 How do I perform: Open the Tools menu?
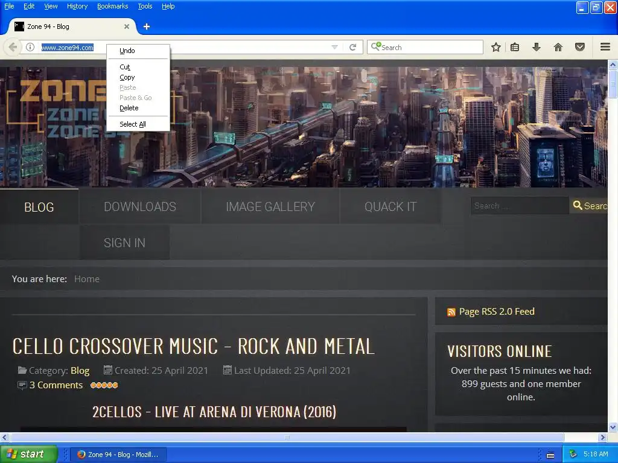145,6
